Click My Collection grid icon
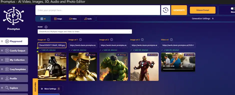The width and height of the screenshot is (235, 95). (7, 60)
